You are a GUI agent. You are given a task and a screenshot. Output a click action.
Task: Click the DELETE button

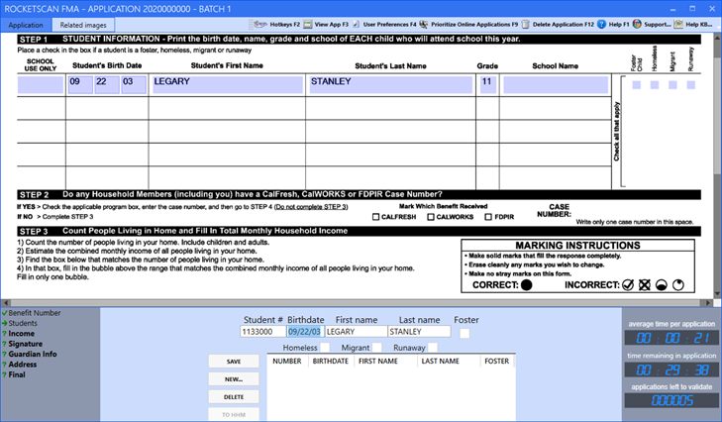(234, 396)
